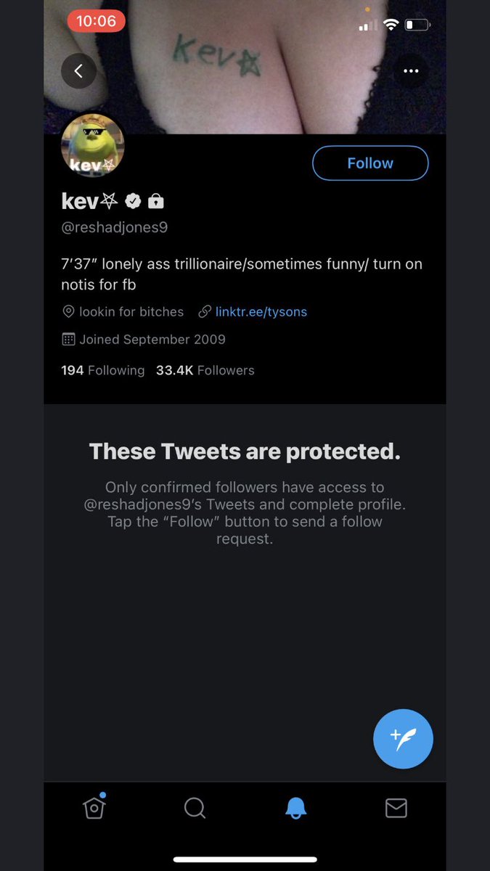This screenshot has height=871, width=490.
Task: Open the linktr.ee/tysons link
Action: (x=261, y=312)
